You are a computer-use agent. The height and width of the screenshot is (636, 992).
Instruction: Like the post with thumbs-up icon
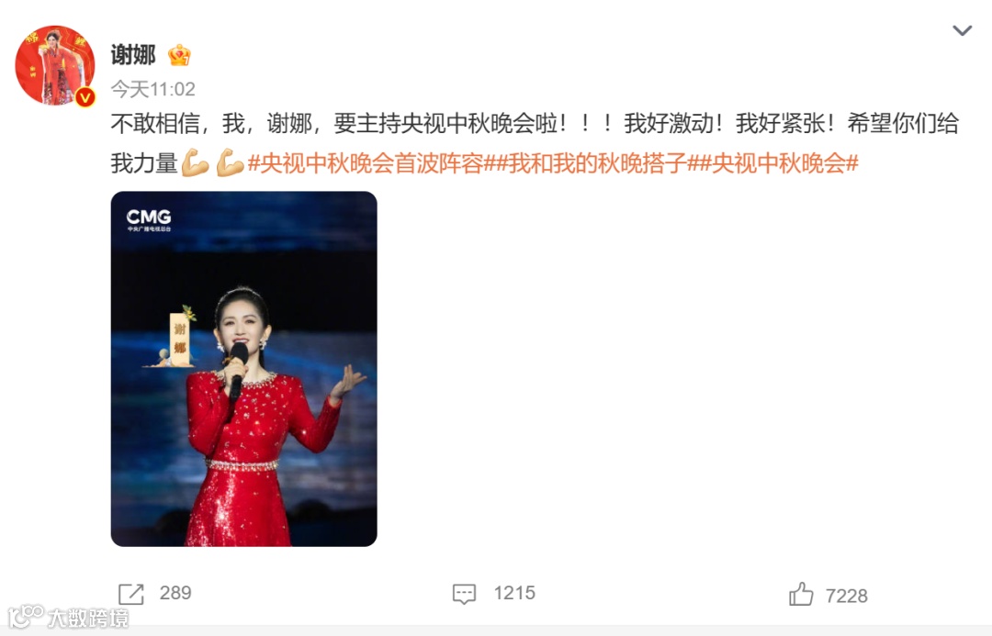point(800,595)
